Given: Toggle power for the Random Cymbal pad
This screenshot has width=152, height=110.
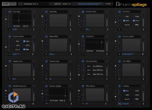Looking at the screenshot, I should pyautogui.click(x=46, y=86).
